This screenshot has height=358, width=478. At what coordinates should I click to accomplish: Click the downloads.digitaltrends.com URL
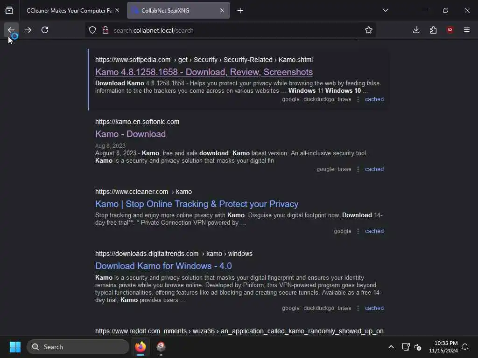174,254
